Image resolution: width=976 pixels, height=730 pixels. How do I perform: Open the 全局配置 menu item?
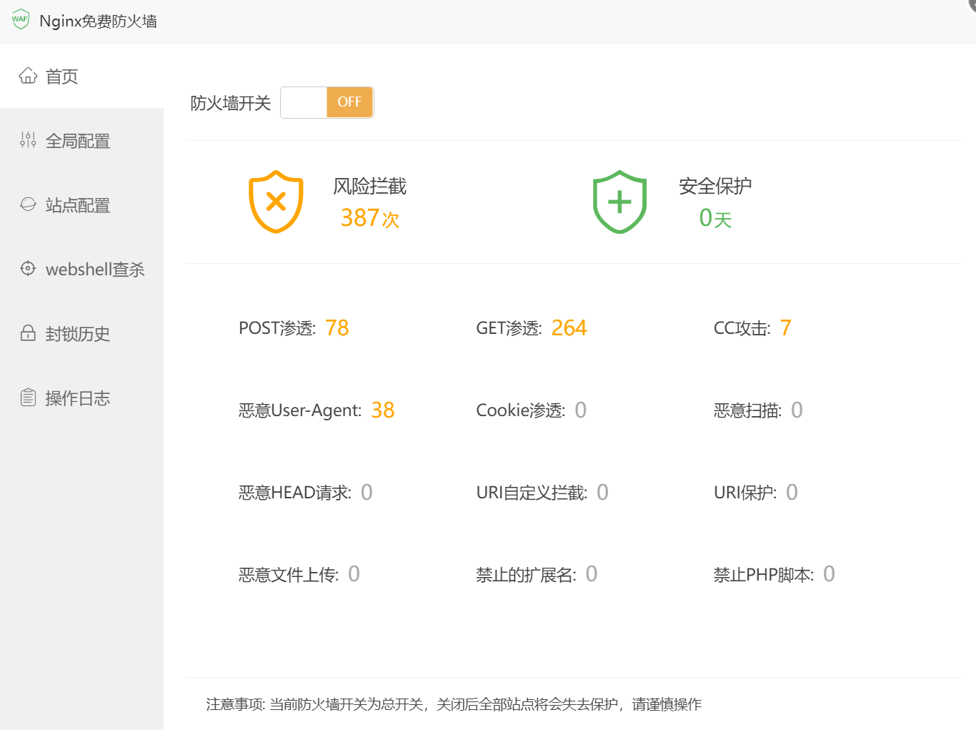[x=81, y=140]
